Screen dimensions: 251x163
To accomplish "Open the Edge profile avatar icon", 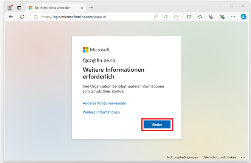I will pos(10,8).
